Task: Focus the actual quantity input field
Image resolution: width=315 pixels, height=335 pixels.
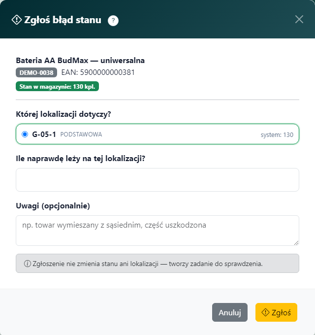Action: point(157,180)
